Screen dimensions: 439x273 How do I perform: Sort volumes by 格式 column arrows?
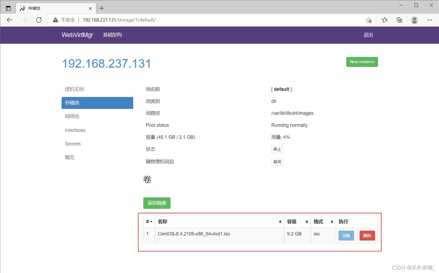coord(332,222)
